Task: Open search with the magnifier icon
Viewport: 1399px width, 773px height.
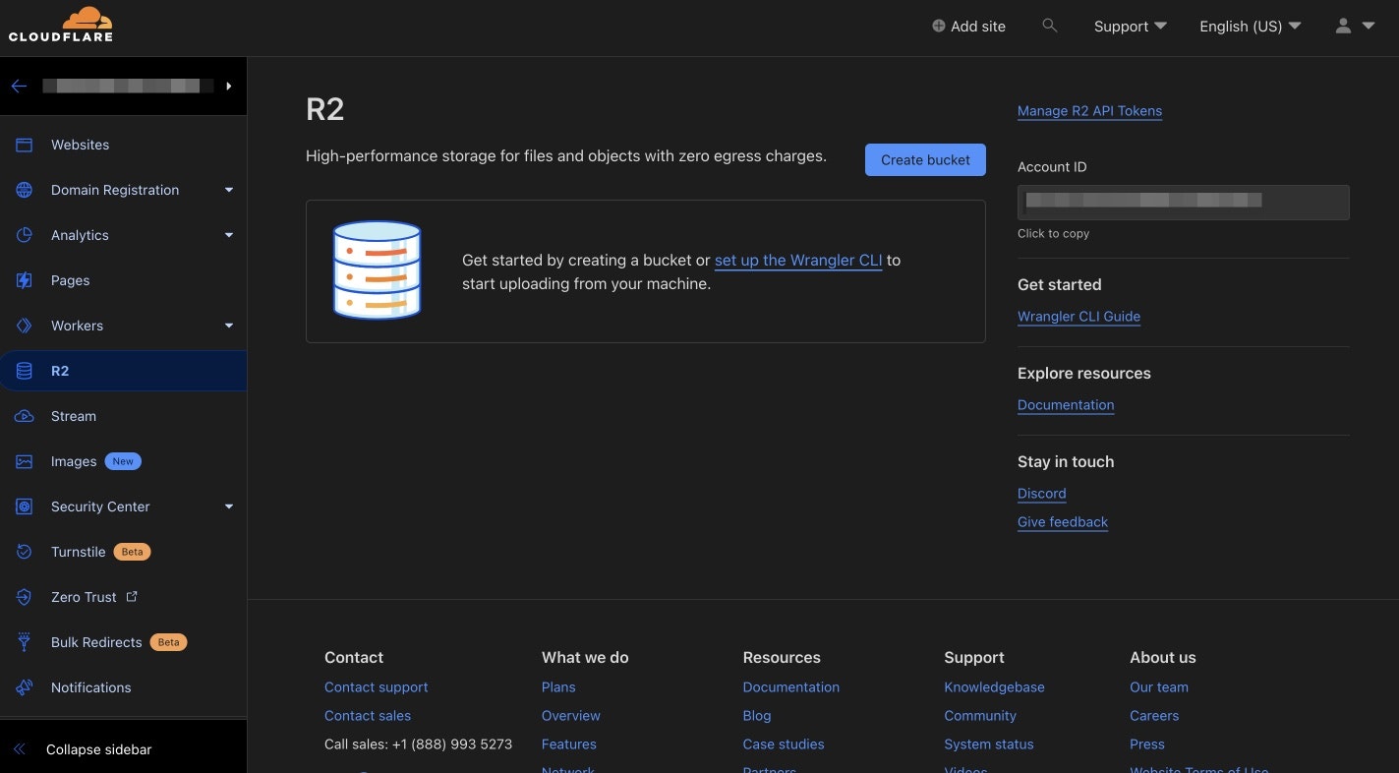Action: [1050, 26]
